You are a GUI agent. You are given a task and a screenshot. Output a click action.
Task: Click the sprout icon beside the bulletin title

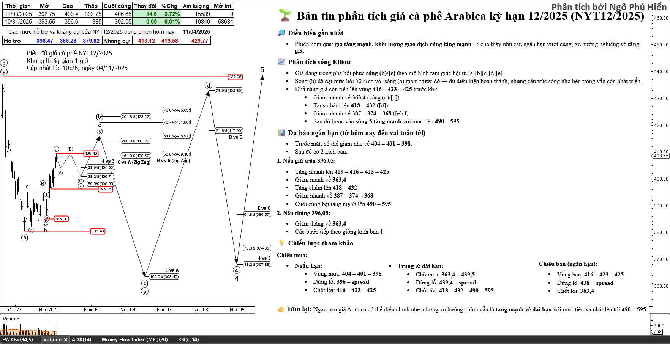285,16
